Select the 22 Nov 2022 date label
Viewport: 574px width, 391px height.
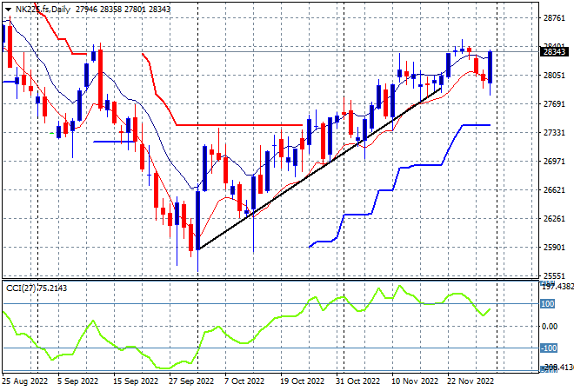pyautogui.click(x=471, y=381)
